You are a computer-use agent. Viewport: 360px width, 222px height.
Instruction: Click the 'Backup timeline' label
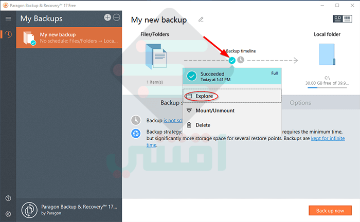(241, 51)
